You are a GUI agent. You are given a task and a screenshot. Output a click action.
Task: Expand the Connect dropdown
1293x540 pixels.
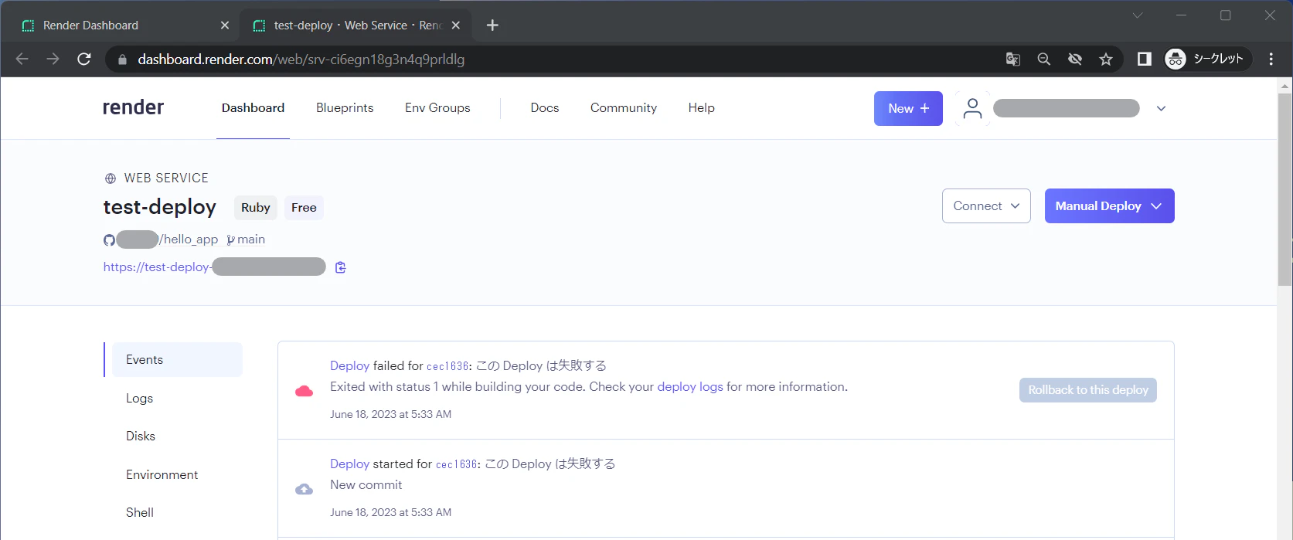click(986, 206)
